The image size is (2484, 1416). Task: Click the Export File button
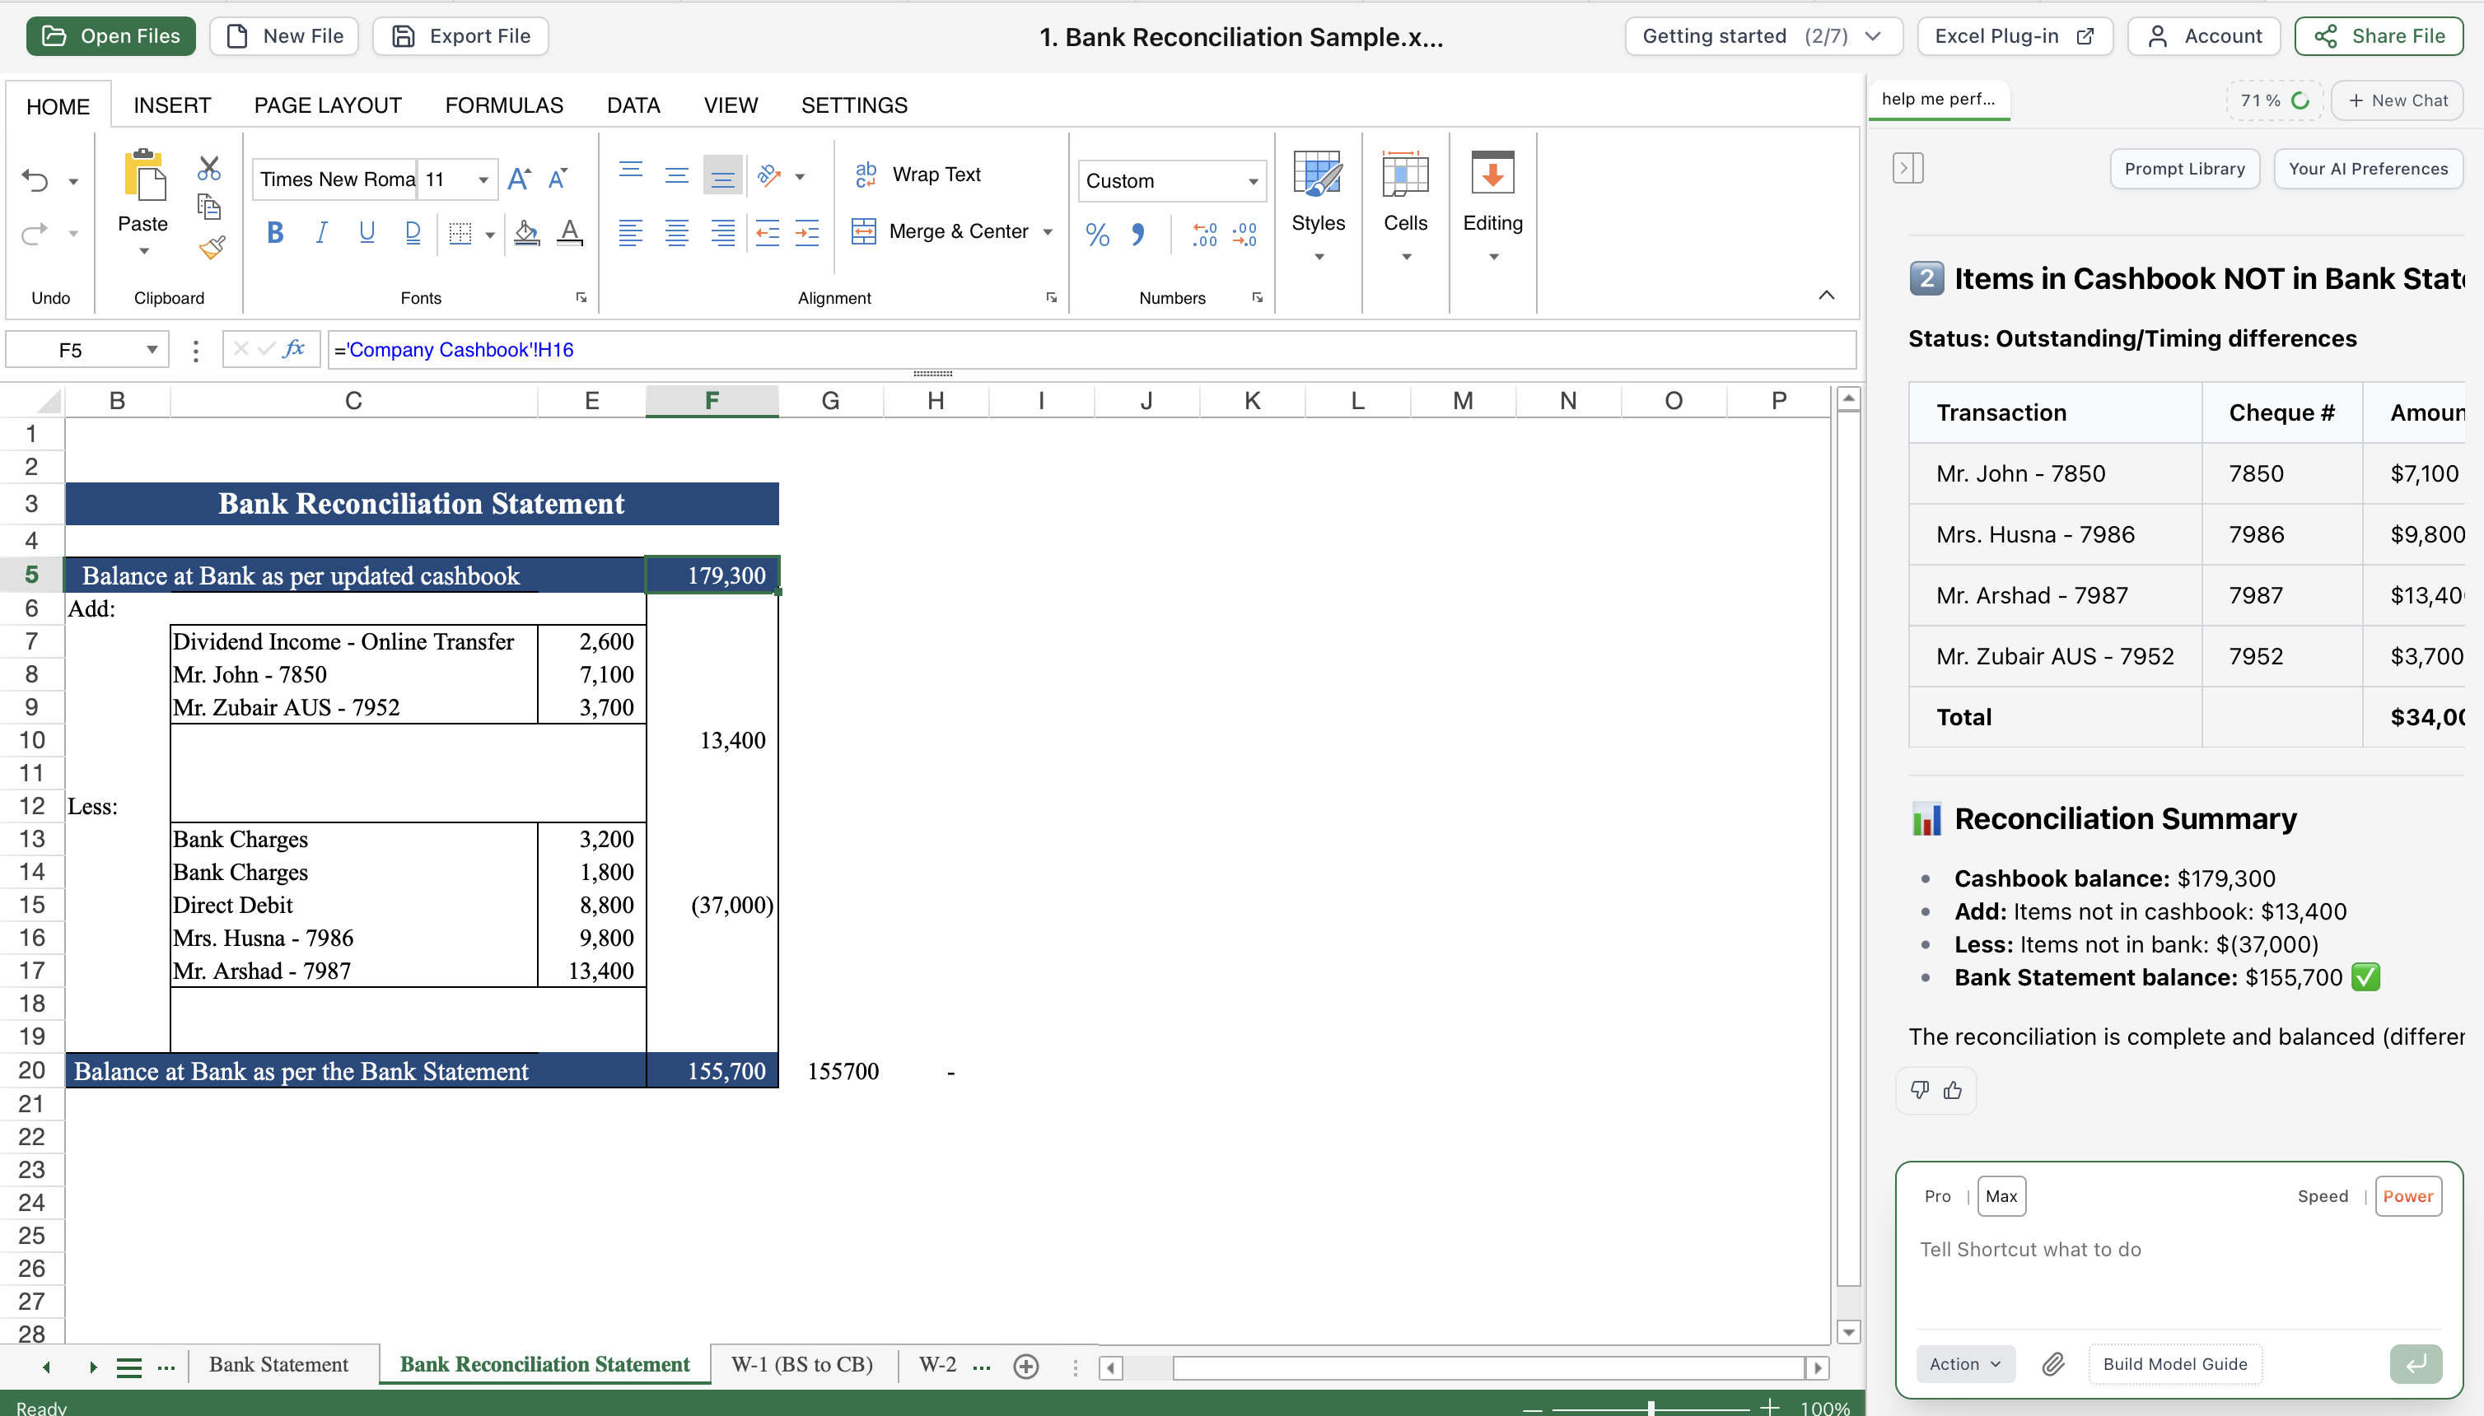(460, 36)
